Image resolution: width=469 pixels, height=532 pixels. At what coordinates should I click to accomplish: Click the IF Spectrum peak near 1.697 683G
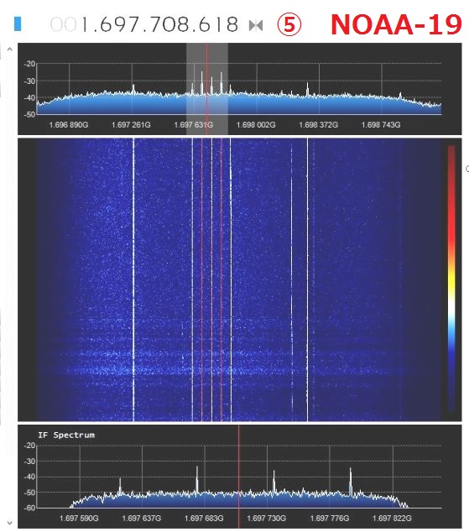(x=197, y=480)
